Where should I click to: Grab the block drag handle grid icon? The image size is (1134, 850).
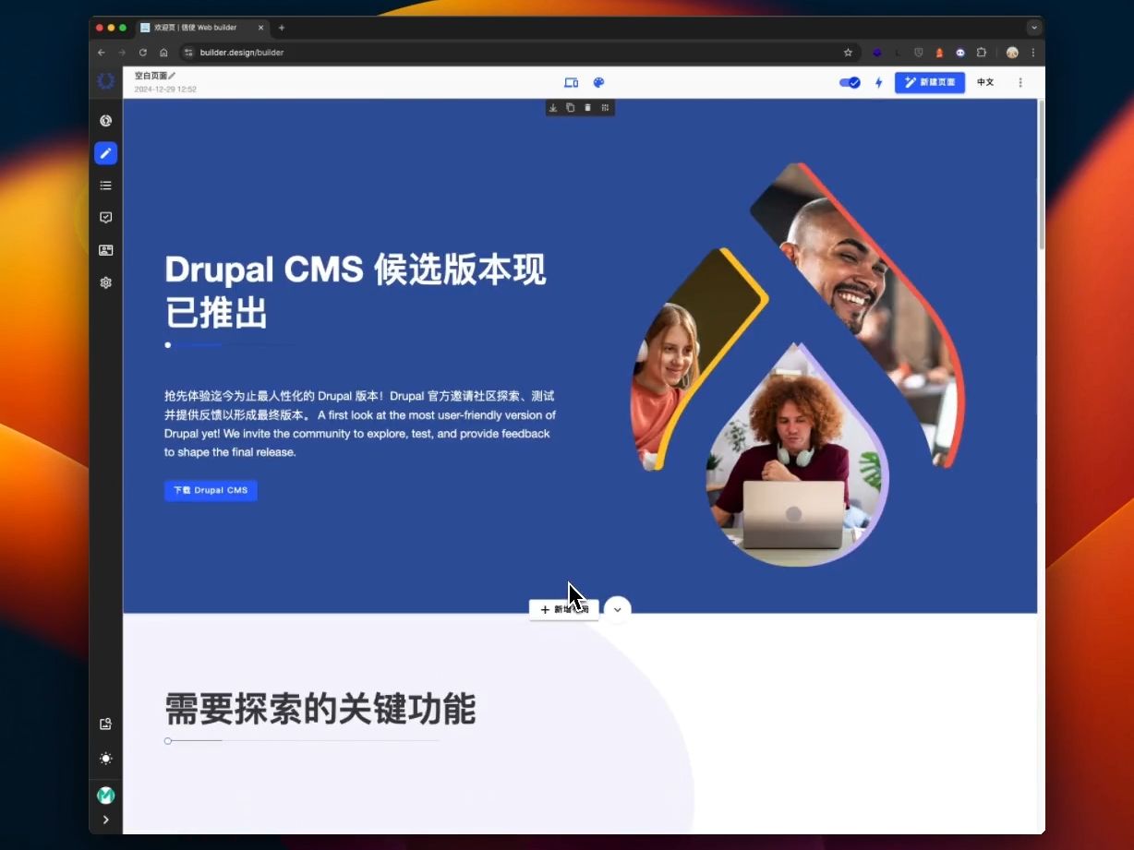click(605, 108)
